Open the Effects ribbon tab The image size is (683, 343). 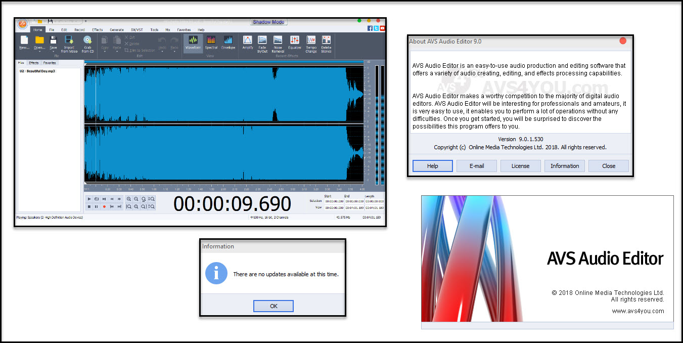point(98,30)
